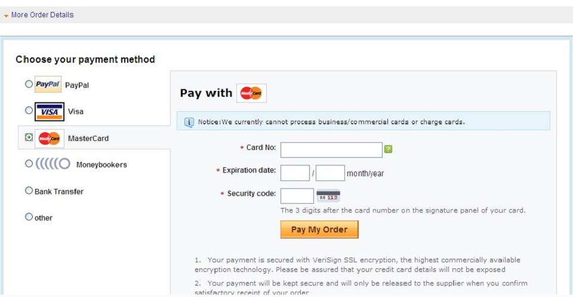Focus the Security code field
The width and height of the screenshot is (573, 297).
pos(297,196)
